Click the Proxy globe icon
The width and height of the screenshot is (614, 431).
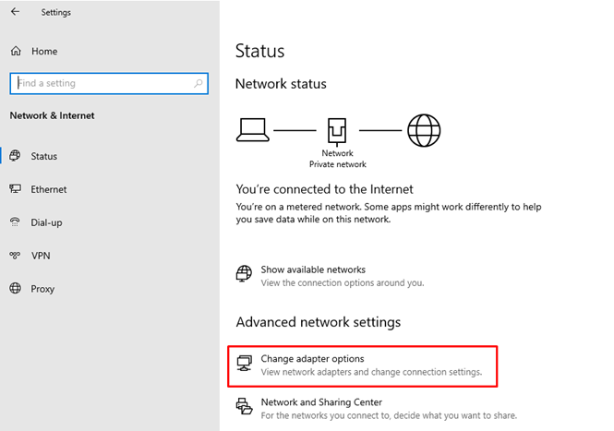point(16,289)
